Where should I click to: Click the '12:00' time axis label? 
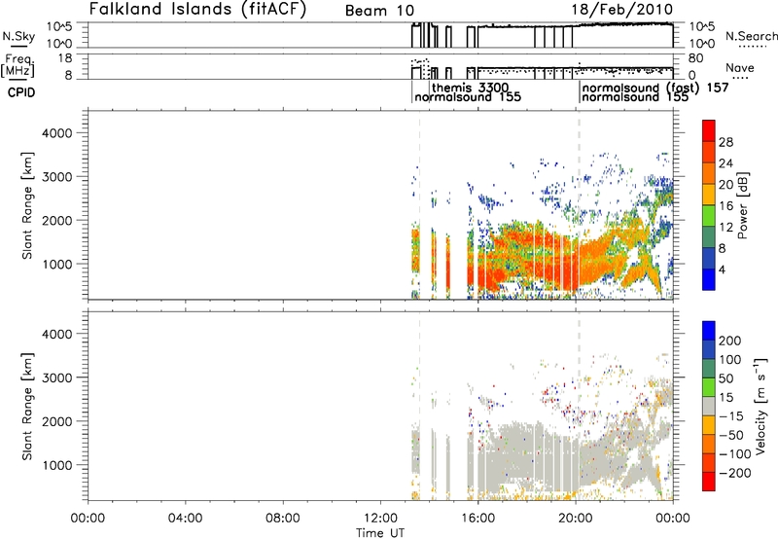click(x=380, y=519)
